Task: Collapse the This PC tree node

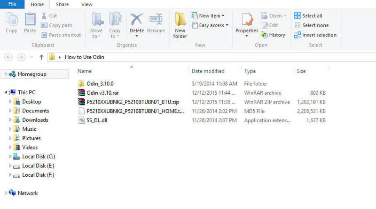Action: coord(6,92)
